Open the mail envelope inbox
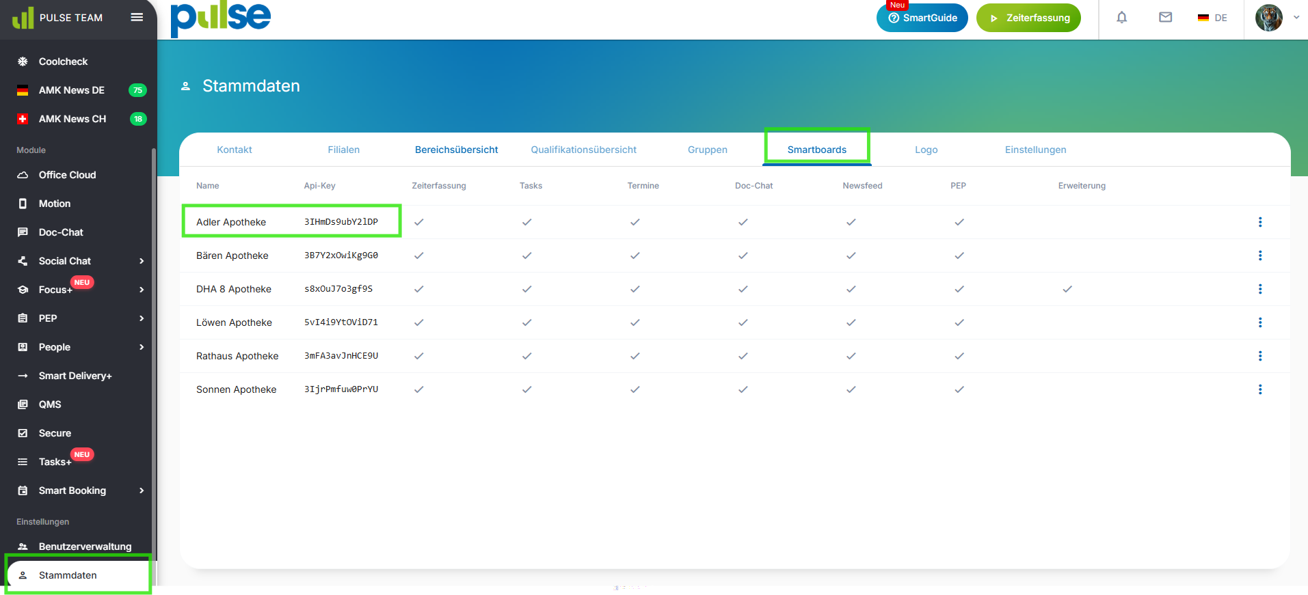Screen dimensions: 1308x595 [x=1166, y=18]
